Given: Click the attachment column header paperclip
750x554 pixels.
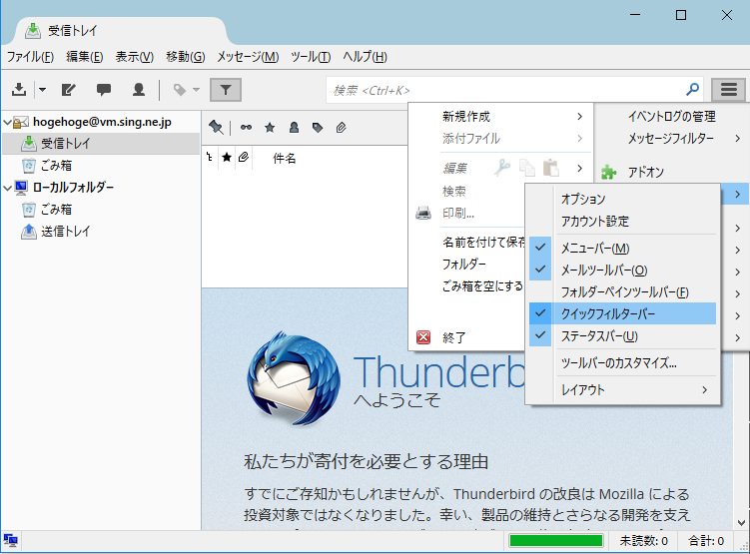Looking at the screenshot, I should click(244, 158).
